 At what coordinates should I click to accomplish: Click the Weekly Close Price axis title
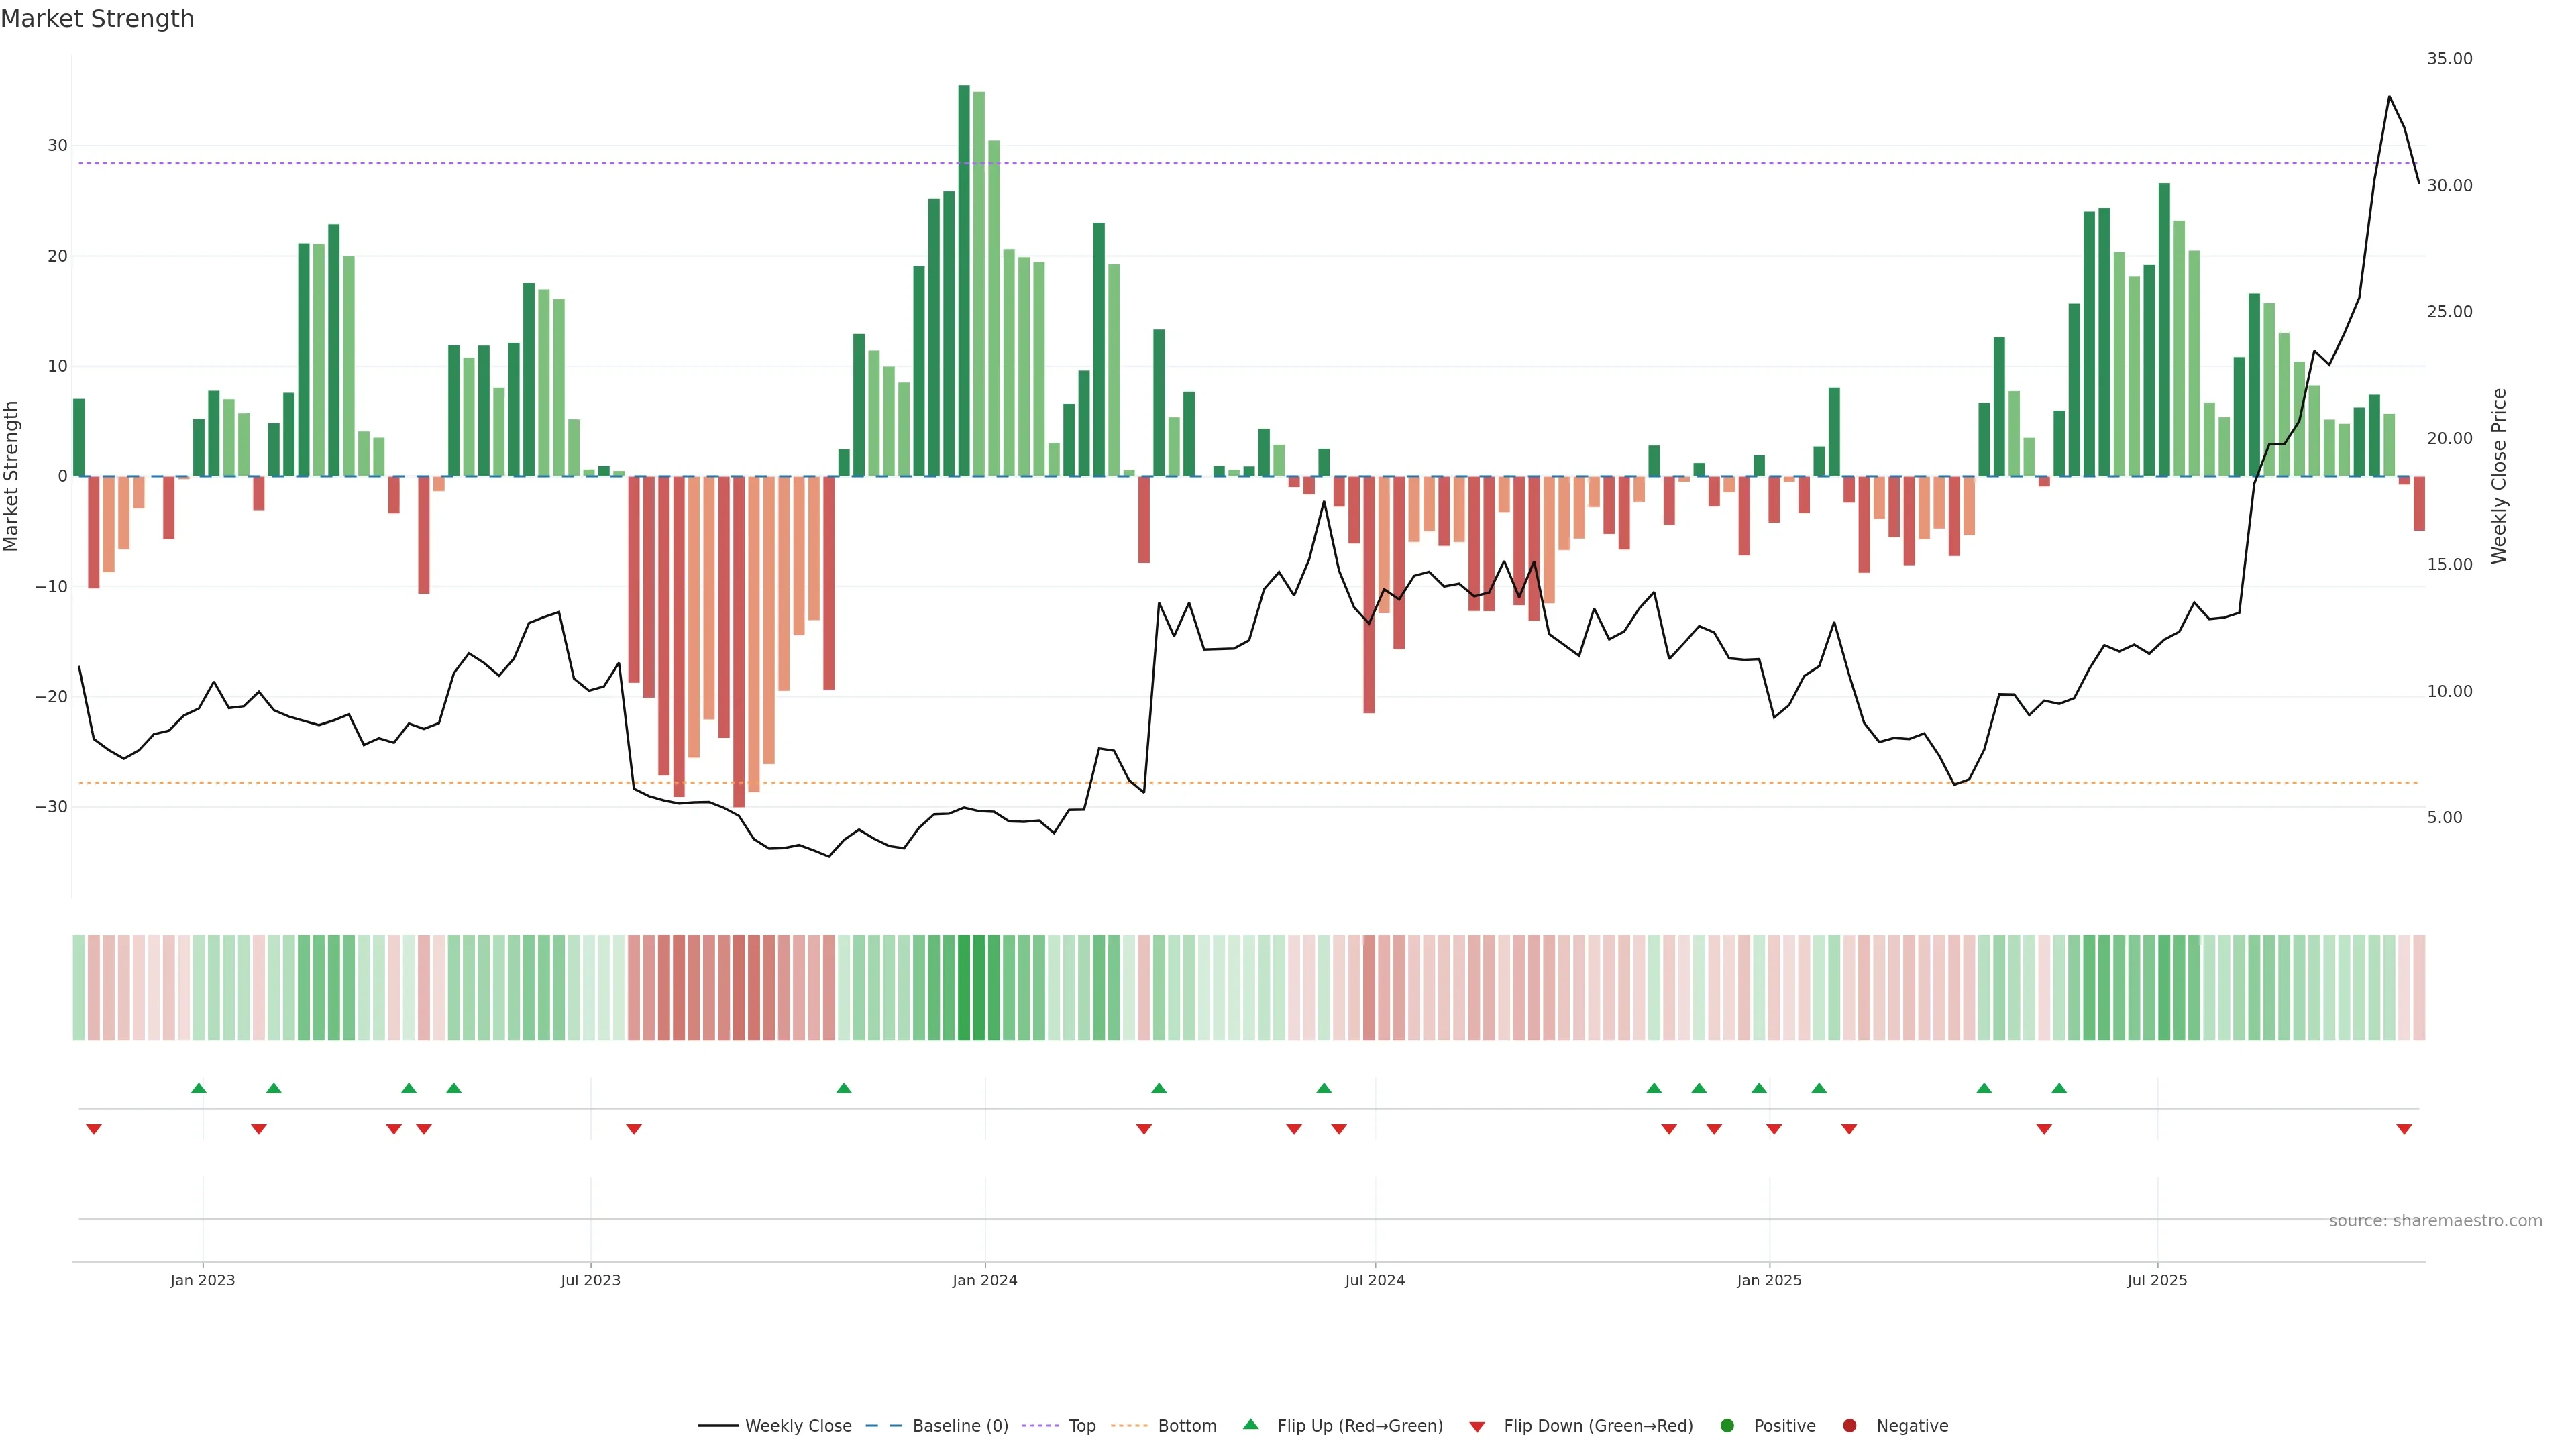tap(2499, 476)
